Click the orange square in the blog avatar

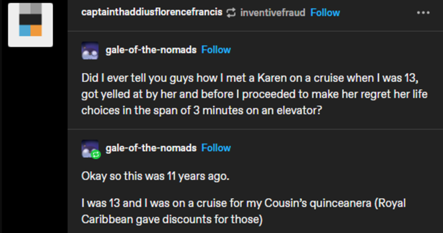click(x=37, y=30)
